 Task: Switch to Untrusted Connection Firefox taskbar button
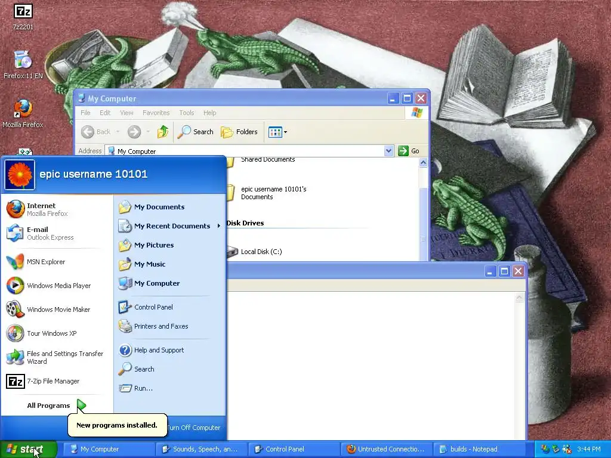pos(386,449)
